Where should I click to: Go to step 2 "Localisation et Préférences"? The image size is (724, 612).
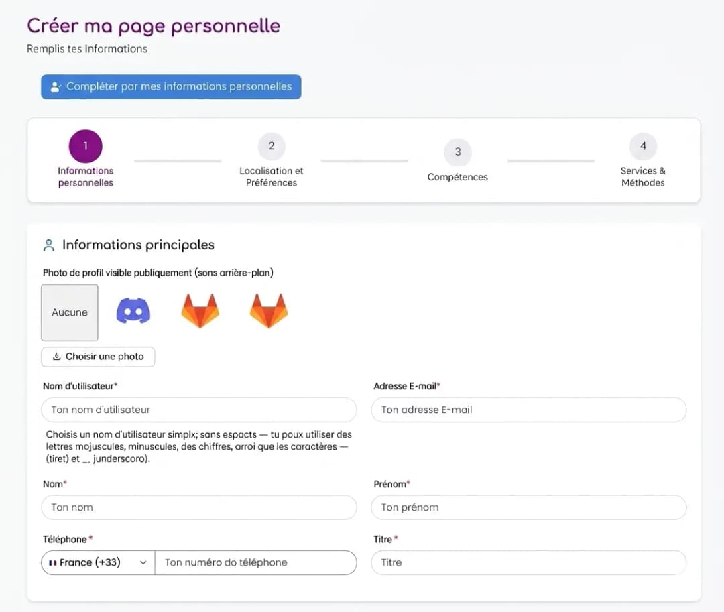(271, 160)
